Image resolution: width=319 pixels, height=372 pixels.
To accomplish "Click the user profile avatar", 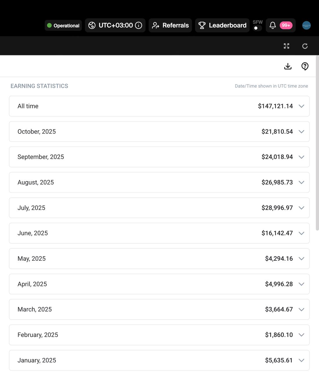I will click(306, 25).
